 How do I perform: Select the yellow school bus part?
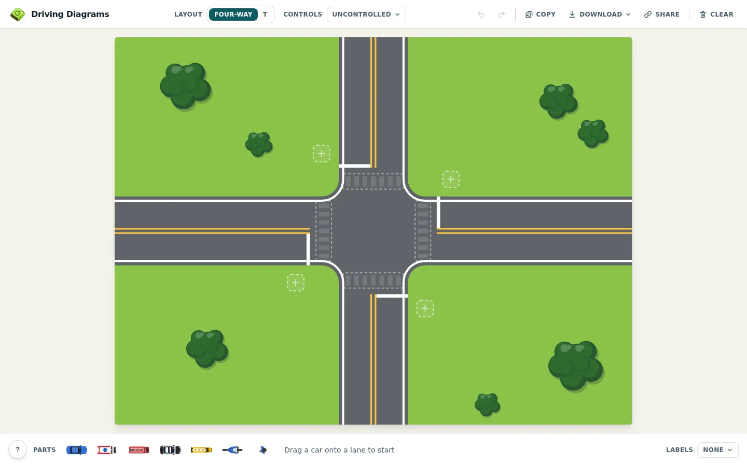[201, 450]
